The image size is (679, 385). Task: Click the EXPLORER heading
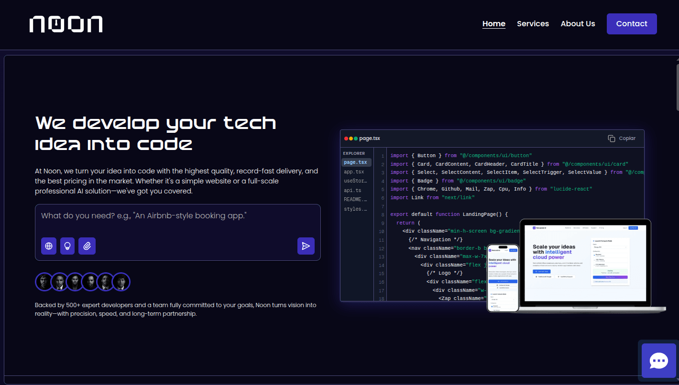tap(354, 153)
